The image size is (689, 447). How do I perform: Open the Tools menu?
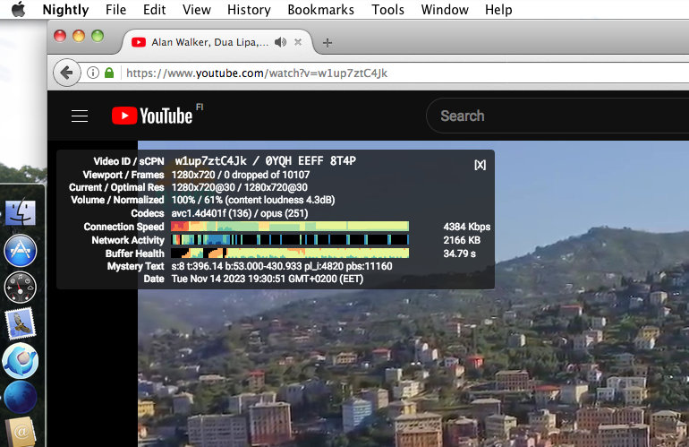coord(387,10)
